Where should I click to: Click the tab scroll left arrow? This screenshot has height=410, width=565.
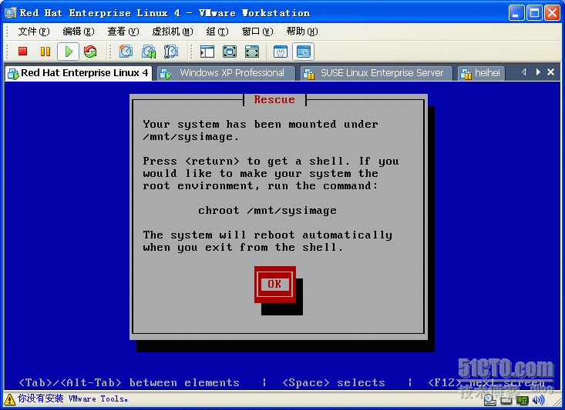(523, 72)
